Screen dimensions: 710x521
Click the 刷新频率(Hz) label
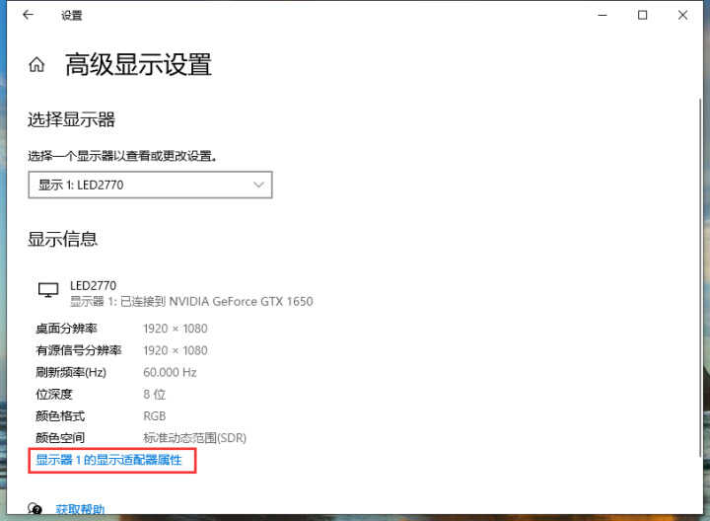coord(71,372)
